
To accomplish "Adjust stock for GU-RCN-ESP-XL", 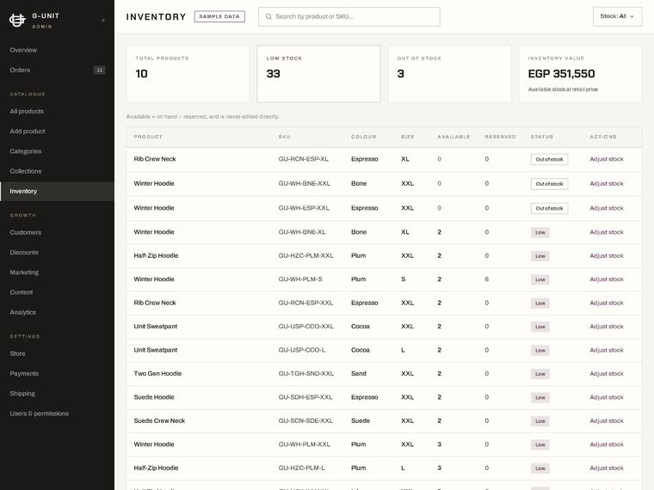I will tap(607, 159).
